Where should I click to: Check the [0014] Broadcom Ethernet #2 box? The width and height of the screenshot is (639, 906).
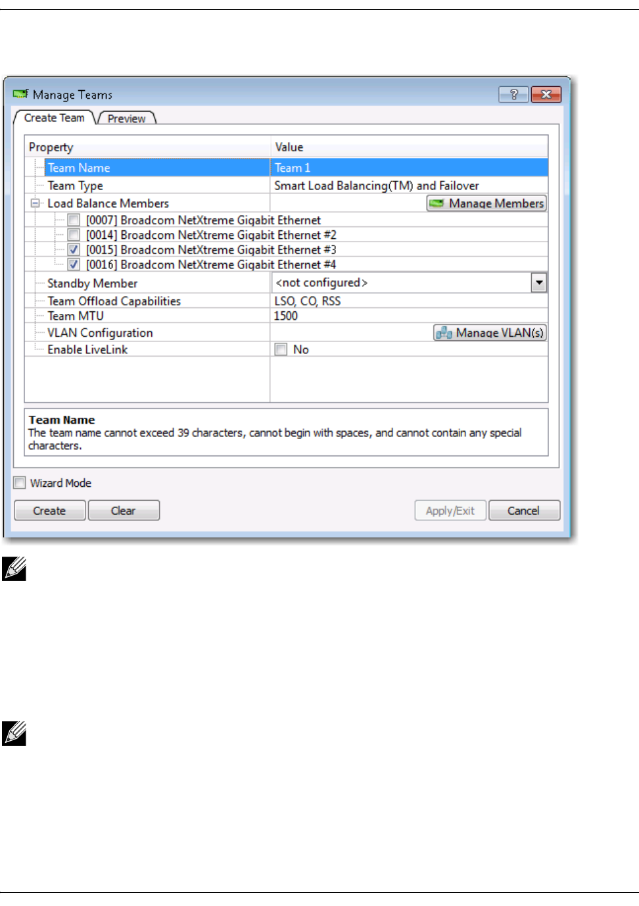click(x=74, y=235)
